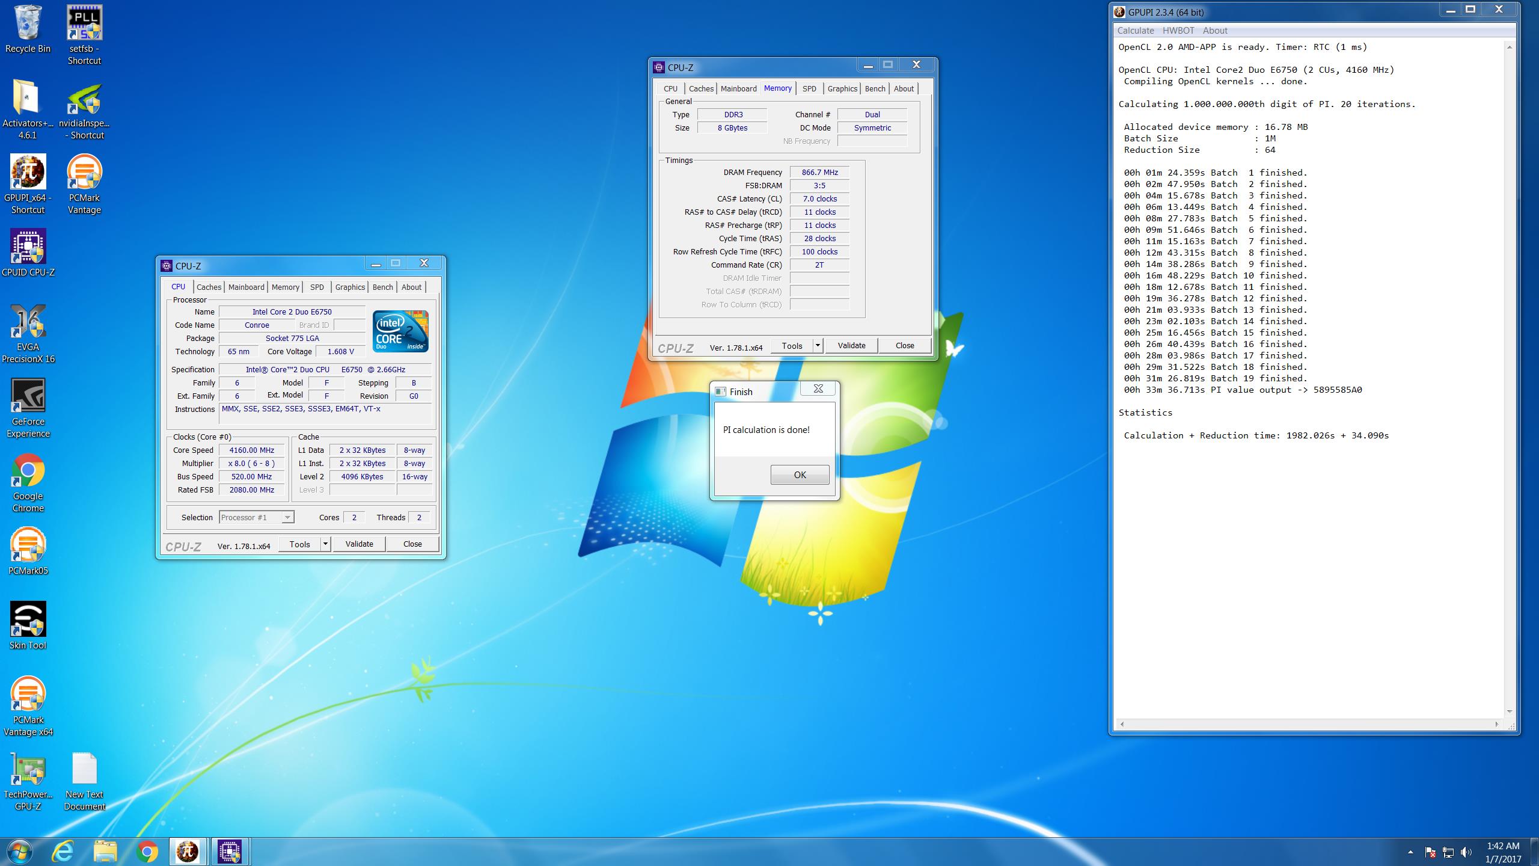Open Caches tab in Memory CPU-Z window
Screen dimensions: 1539x866
[701, 88]
